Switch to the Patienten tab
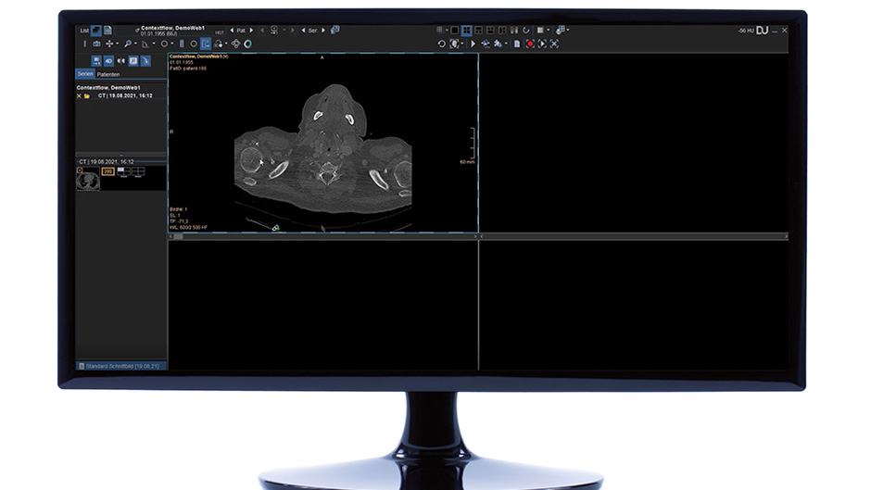This screenshot has height=490, width=871. click(108, 74)
